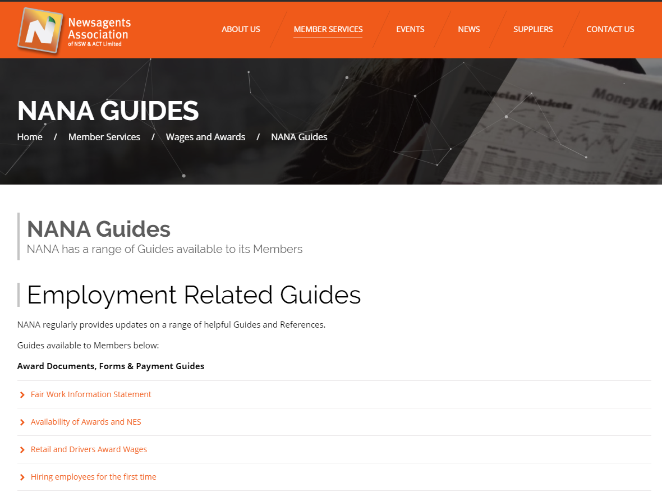Open the Wages and Awards breadcrumb
The height and width of the screenshot is (492, 662).
pos(205,137)
